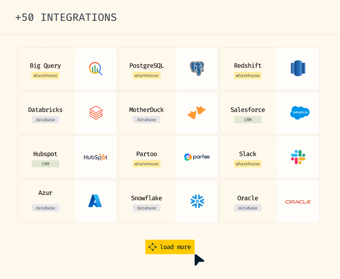
Task: Click the Databricks stacked layers logo
Action: pyautogui.click(x=96, y=113)
